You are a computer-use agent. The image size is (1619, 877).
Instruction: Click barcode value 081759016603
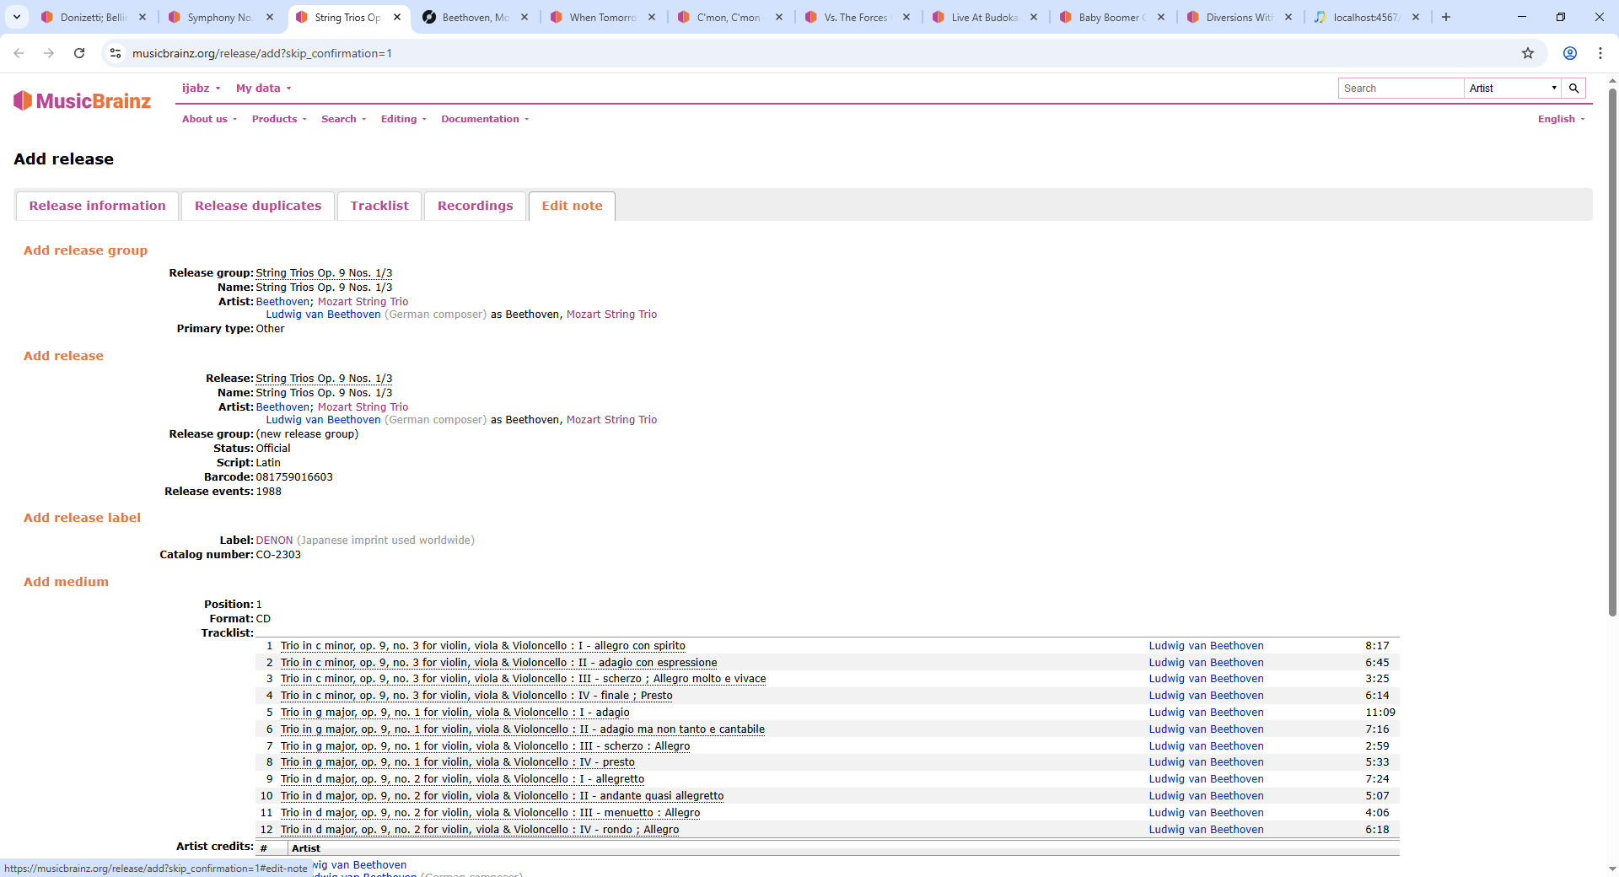tap(294, 477)
